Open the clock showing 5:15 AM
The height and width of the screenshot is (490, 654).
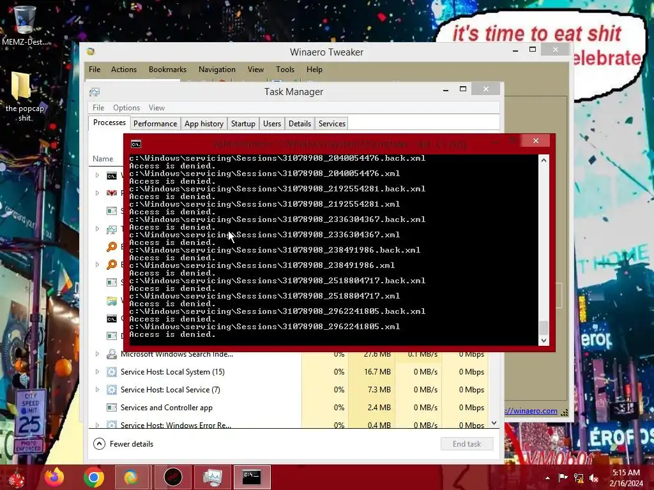[626, 478]
